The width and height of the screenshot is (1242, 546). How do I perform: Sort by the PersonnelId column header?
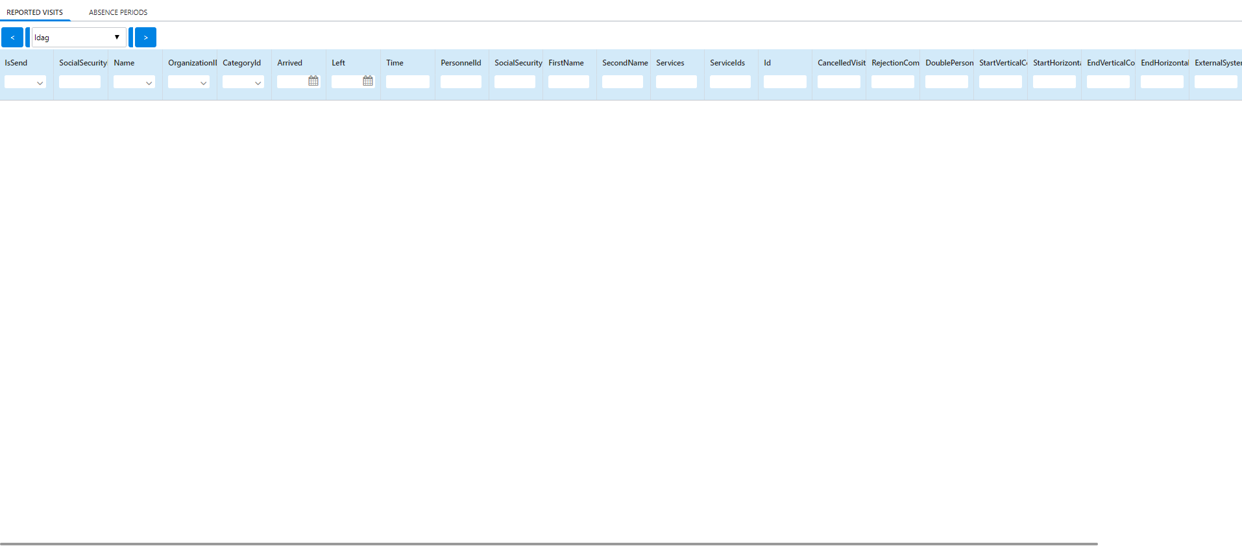tap(461, 63)
